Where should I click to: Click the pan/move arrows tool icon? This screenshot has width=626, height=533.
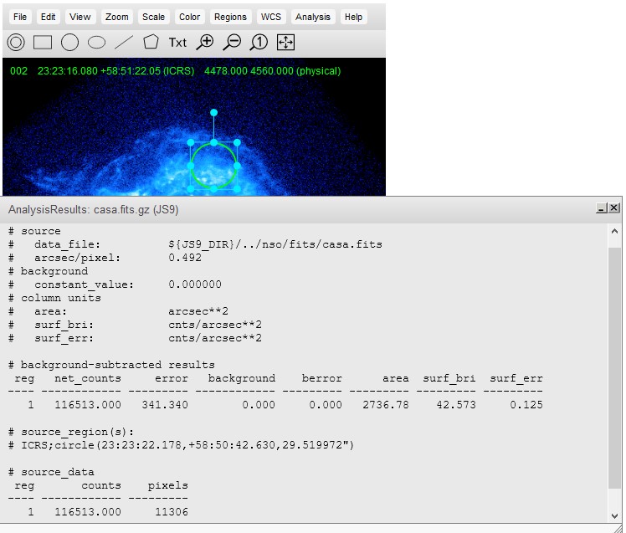(285, 42)
